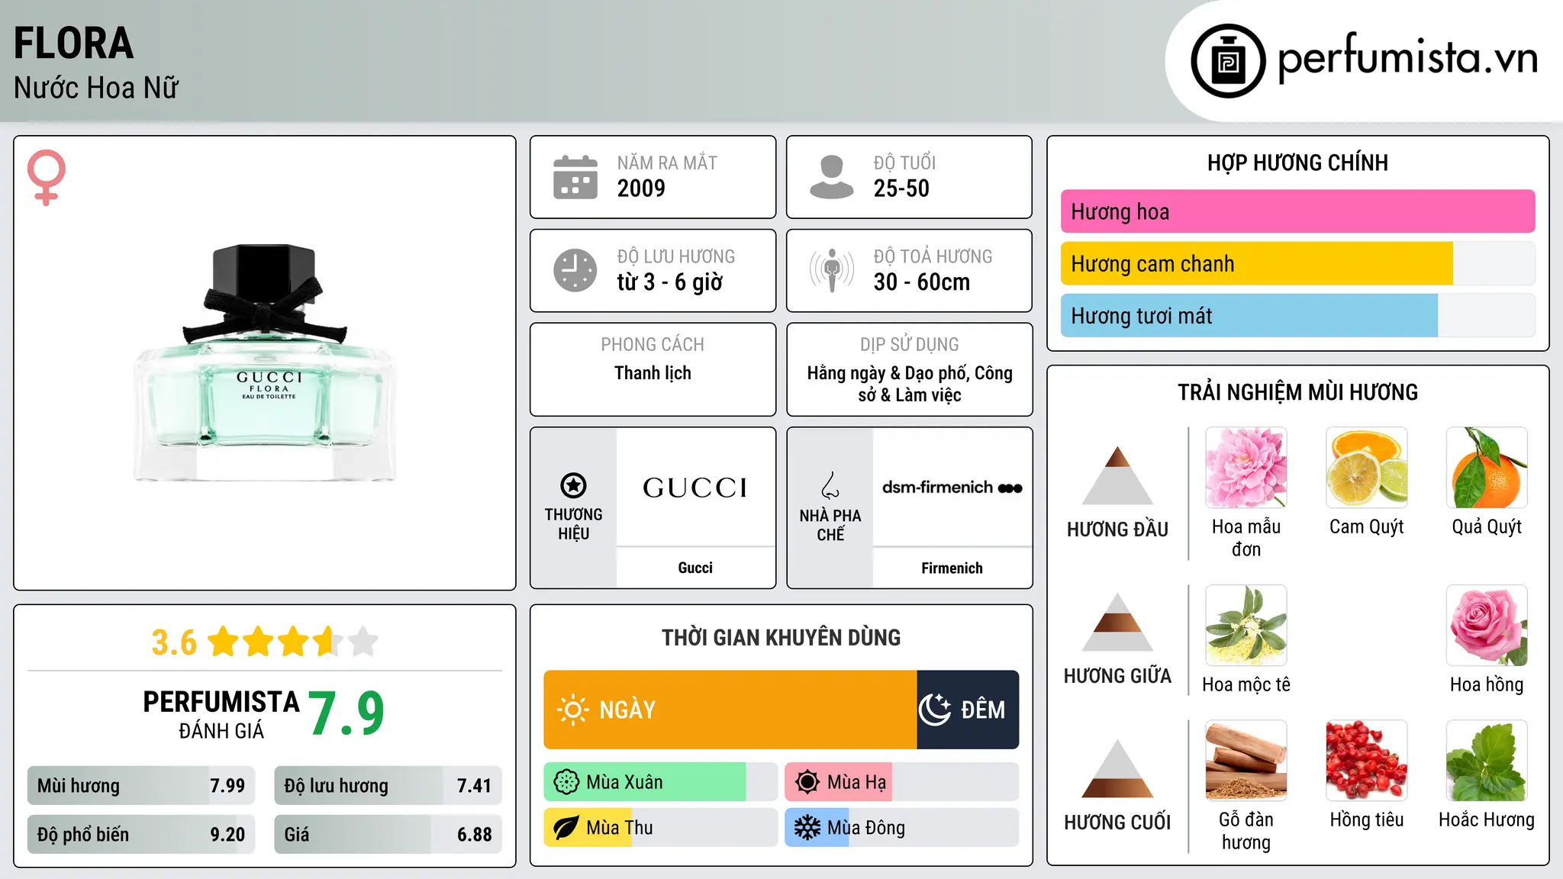Click the orange Ngày daytime bar

(x=730, y=710)
